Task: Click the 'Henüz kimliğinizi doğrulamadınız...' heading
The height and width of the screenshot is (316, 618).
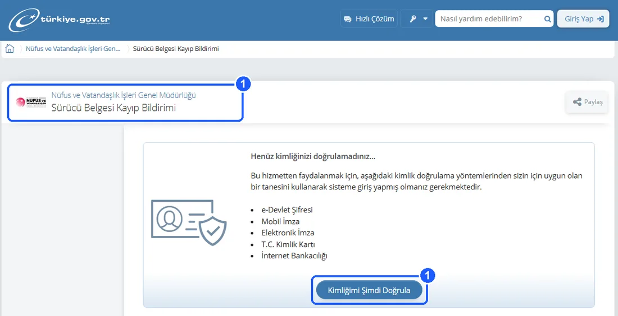Action: (313, 156)
